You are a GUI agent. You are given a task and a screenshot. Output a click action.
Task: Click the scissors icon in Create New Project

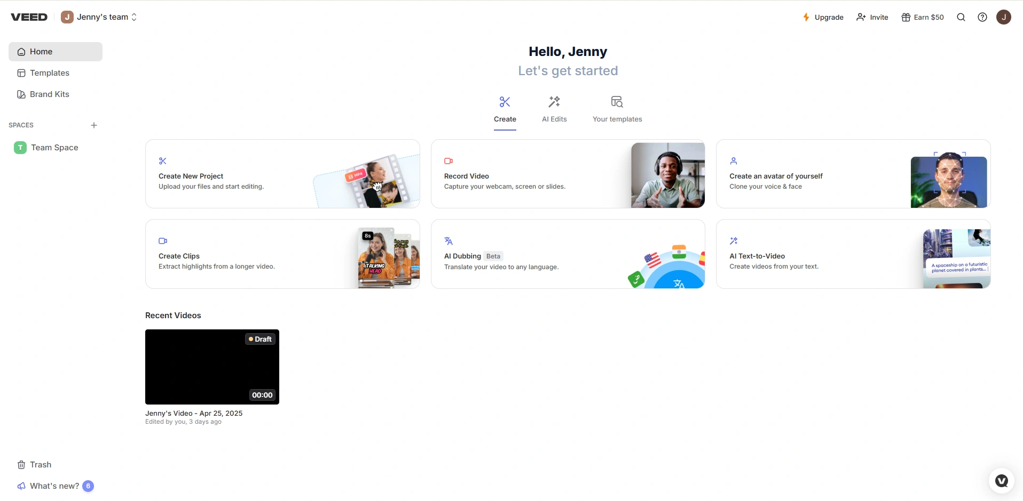(163, 161)
